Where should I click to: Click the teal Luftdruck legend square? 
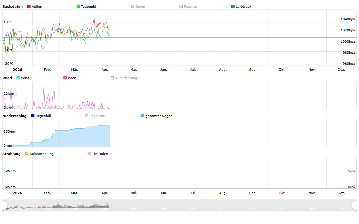click(233, 7)
